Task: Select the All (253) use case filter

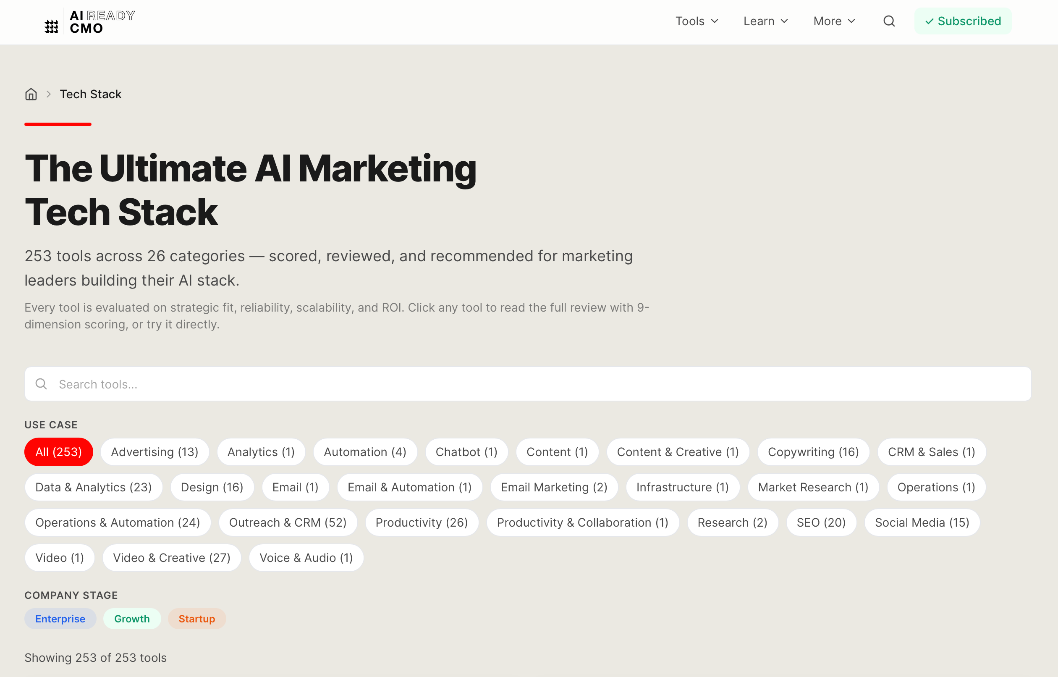Action: (58, 452)
